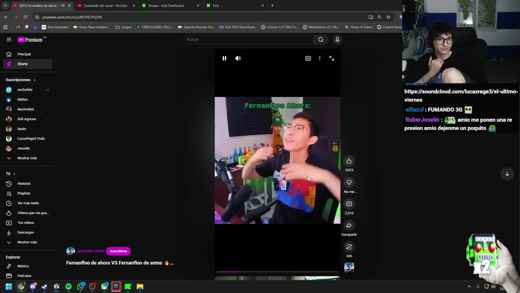This screenshot has height=293, width=520.
Task: Open the @Xander_Gødd channel link
Action: 90,251
